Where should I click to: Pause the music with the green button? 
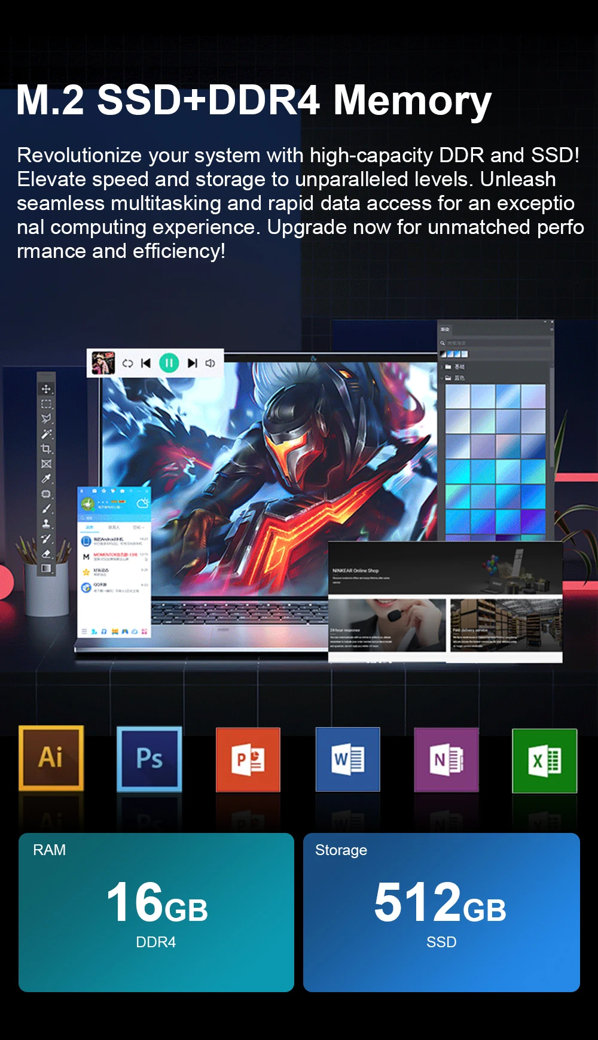[x=169, y=363]
